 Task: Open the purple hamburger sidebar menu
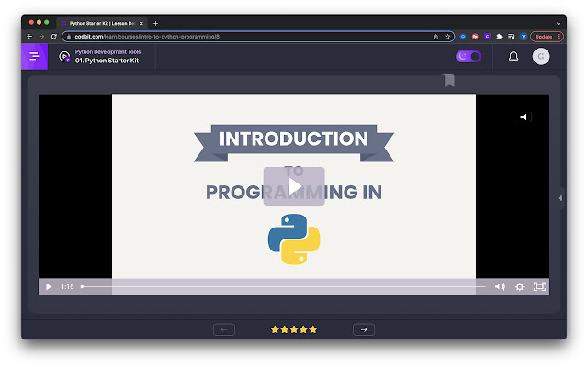(x=35, y=57)
